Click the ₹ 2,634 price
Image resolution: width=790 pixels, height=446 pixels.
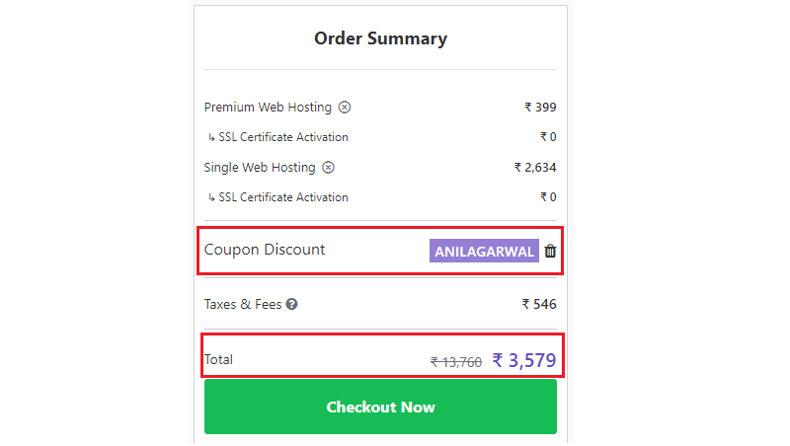(535, 167)
